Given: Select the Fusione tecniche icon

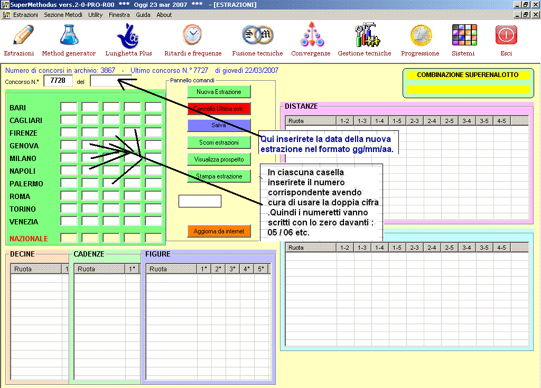Looking at the screenshot, I should coord(257,35).
